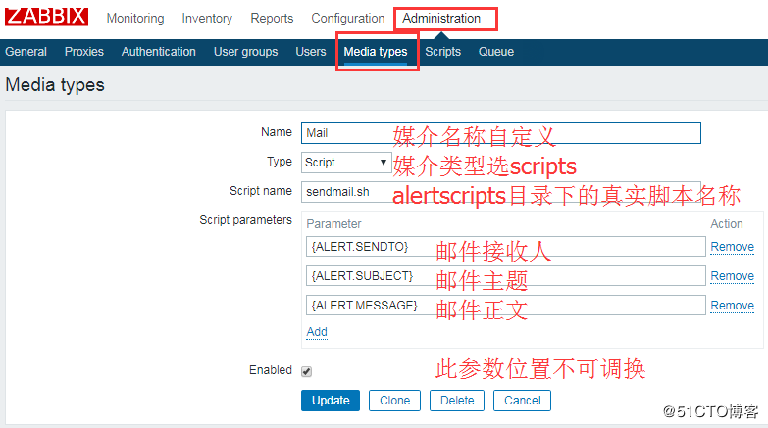Screen dimensions: 768x428
Task: Go to Users submenu
Action: 311,52
